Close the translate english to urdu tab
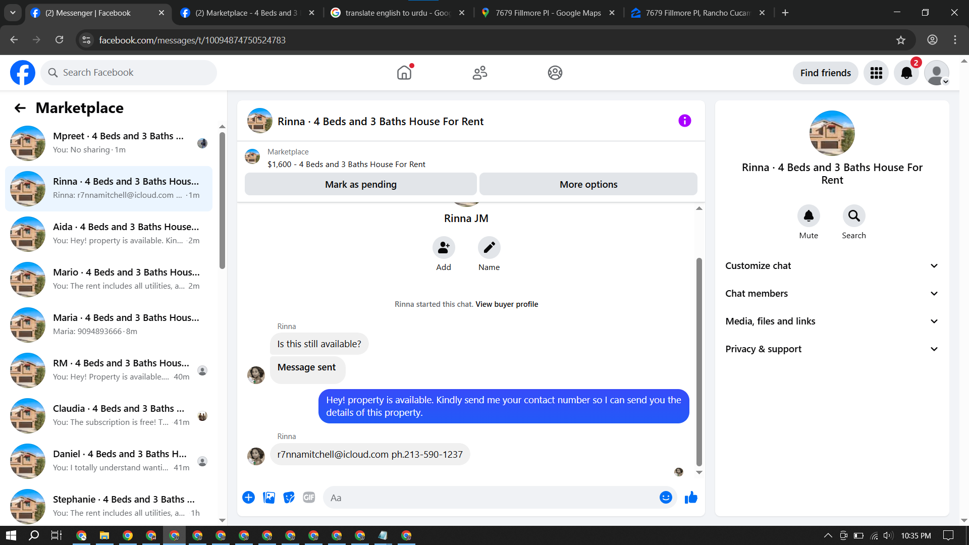969x545 pixels. 462,13
